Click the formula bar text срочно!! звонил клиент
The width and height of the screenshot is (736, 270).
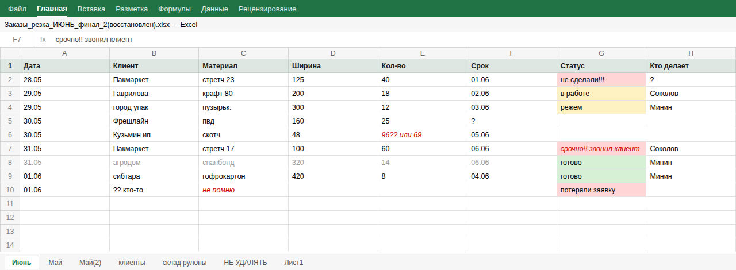(94, 40)
